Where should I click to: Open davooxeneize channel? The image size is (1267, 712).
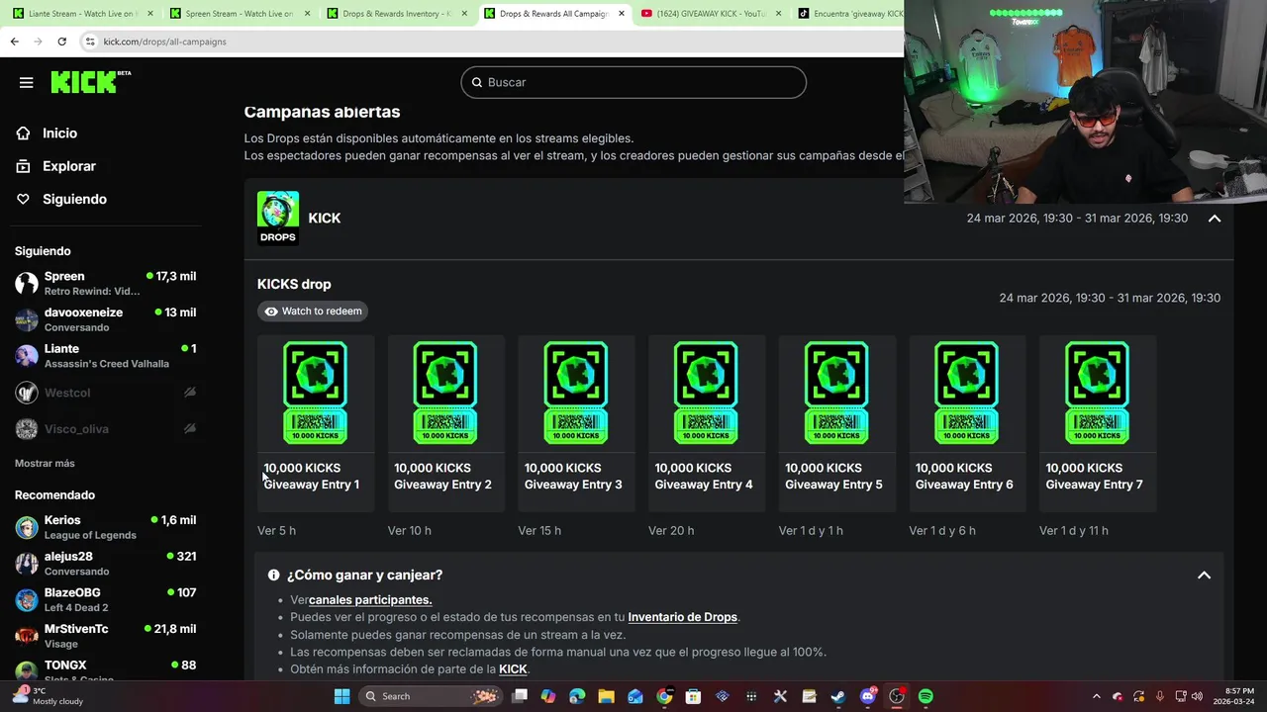105,319
